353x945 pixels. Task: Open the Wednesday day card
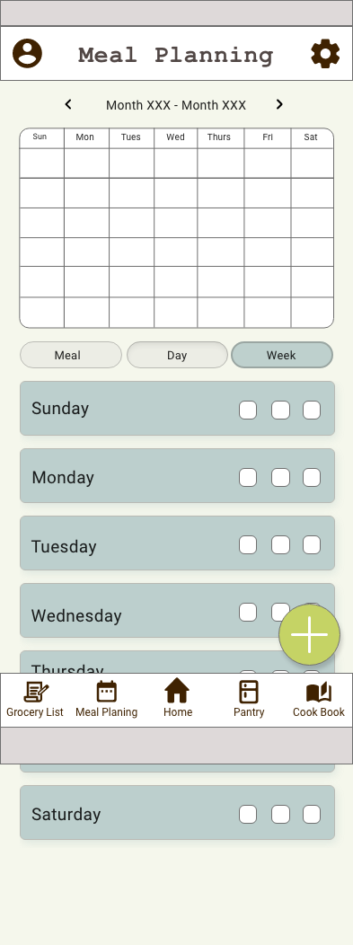tap(177, 610)
